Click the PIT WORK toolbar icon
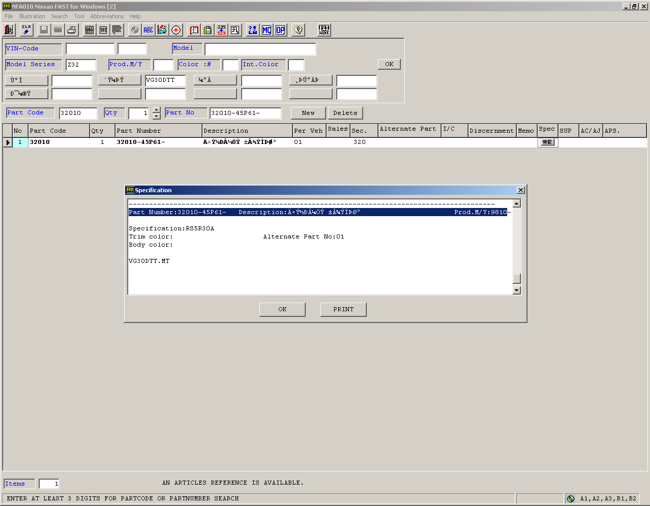This screenshot has width=650, height=506. point(324,30)
